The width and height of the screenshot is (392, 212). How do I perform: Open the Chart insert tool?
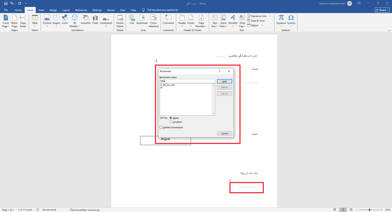pyautogui.click(x=95, y=19)
